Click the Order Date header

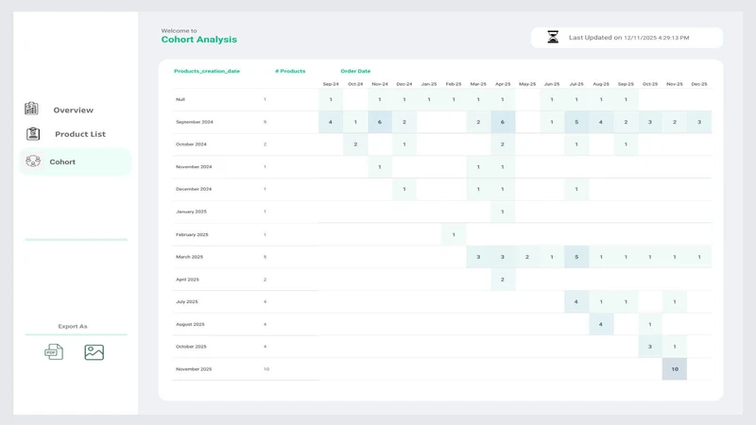355,71
